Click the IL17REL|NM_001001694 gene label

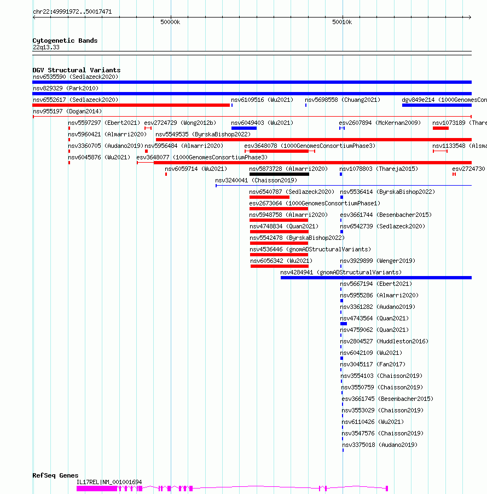[109, 482]
